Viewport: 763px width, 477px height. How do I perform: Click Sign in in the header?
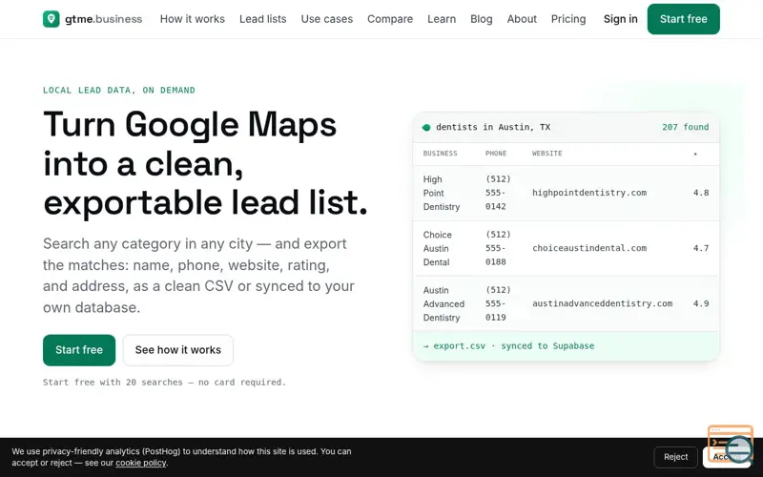621,19
